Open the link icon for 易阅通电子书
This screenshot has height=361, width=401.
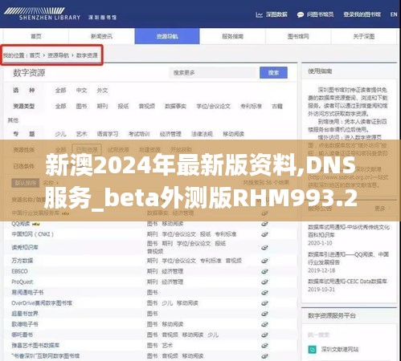(264, 293)
